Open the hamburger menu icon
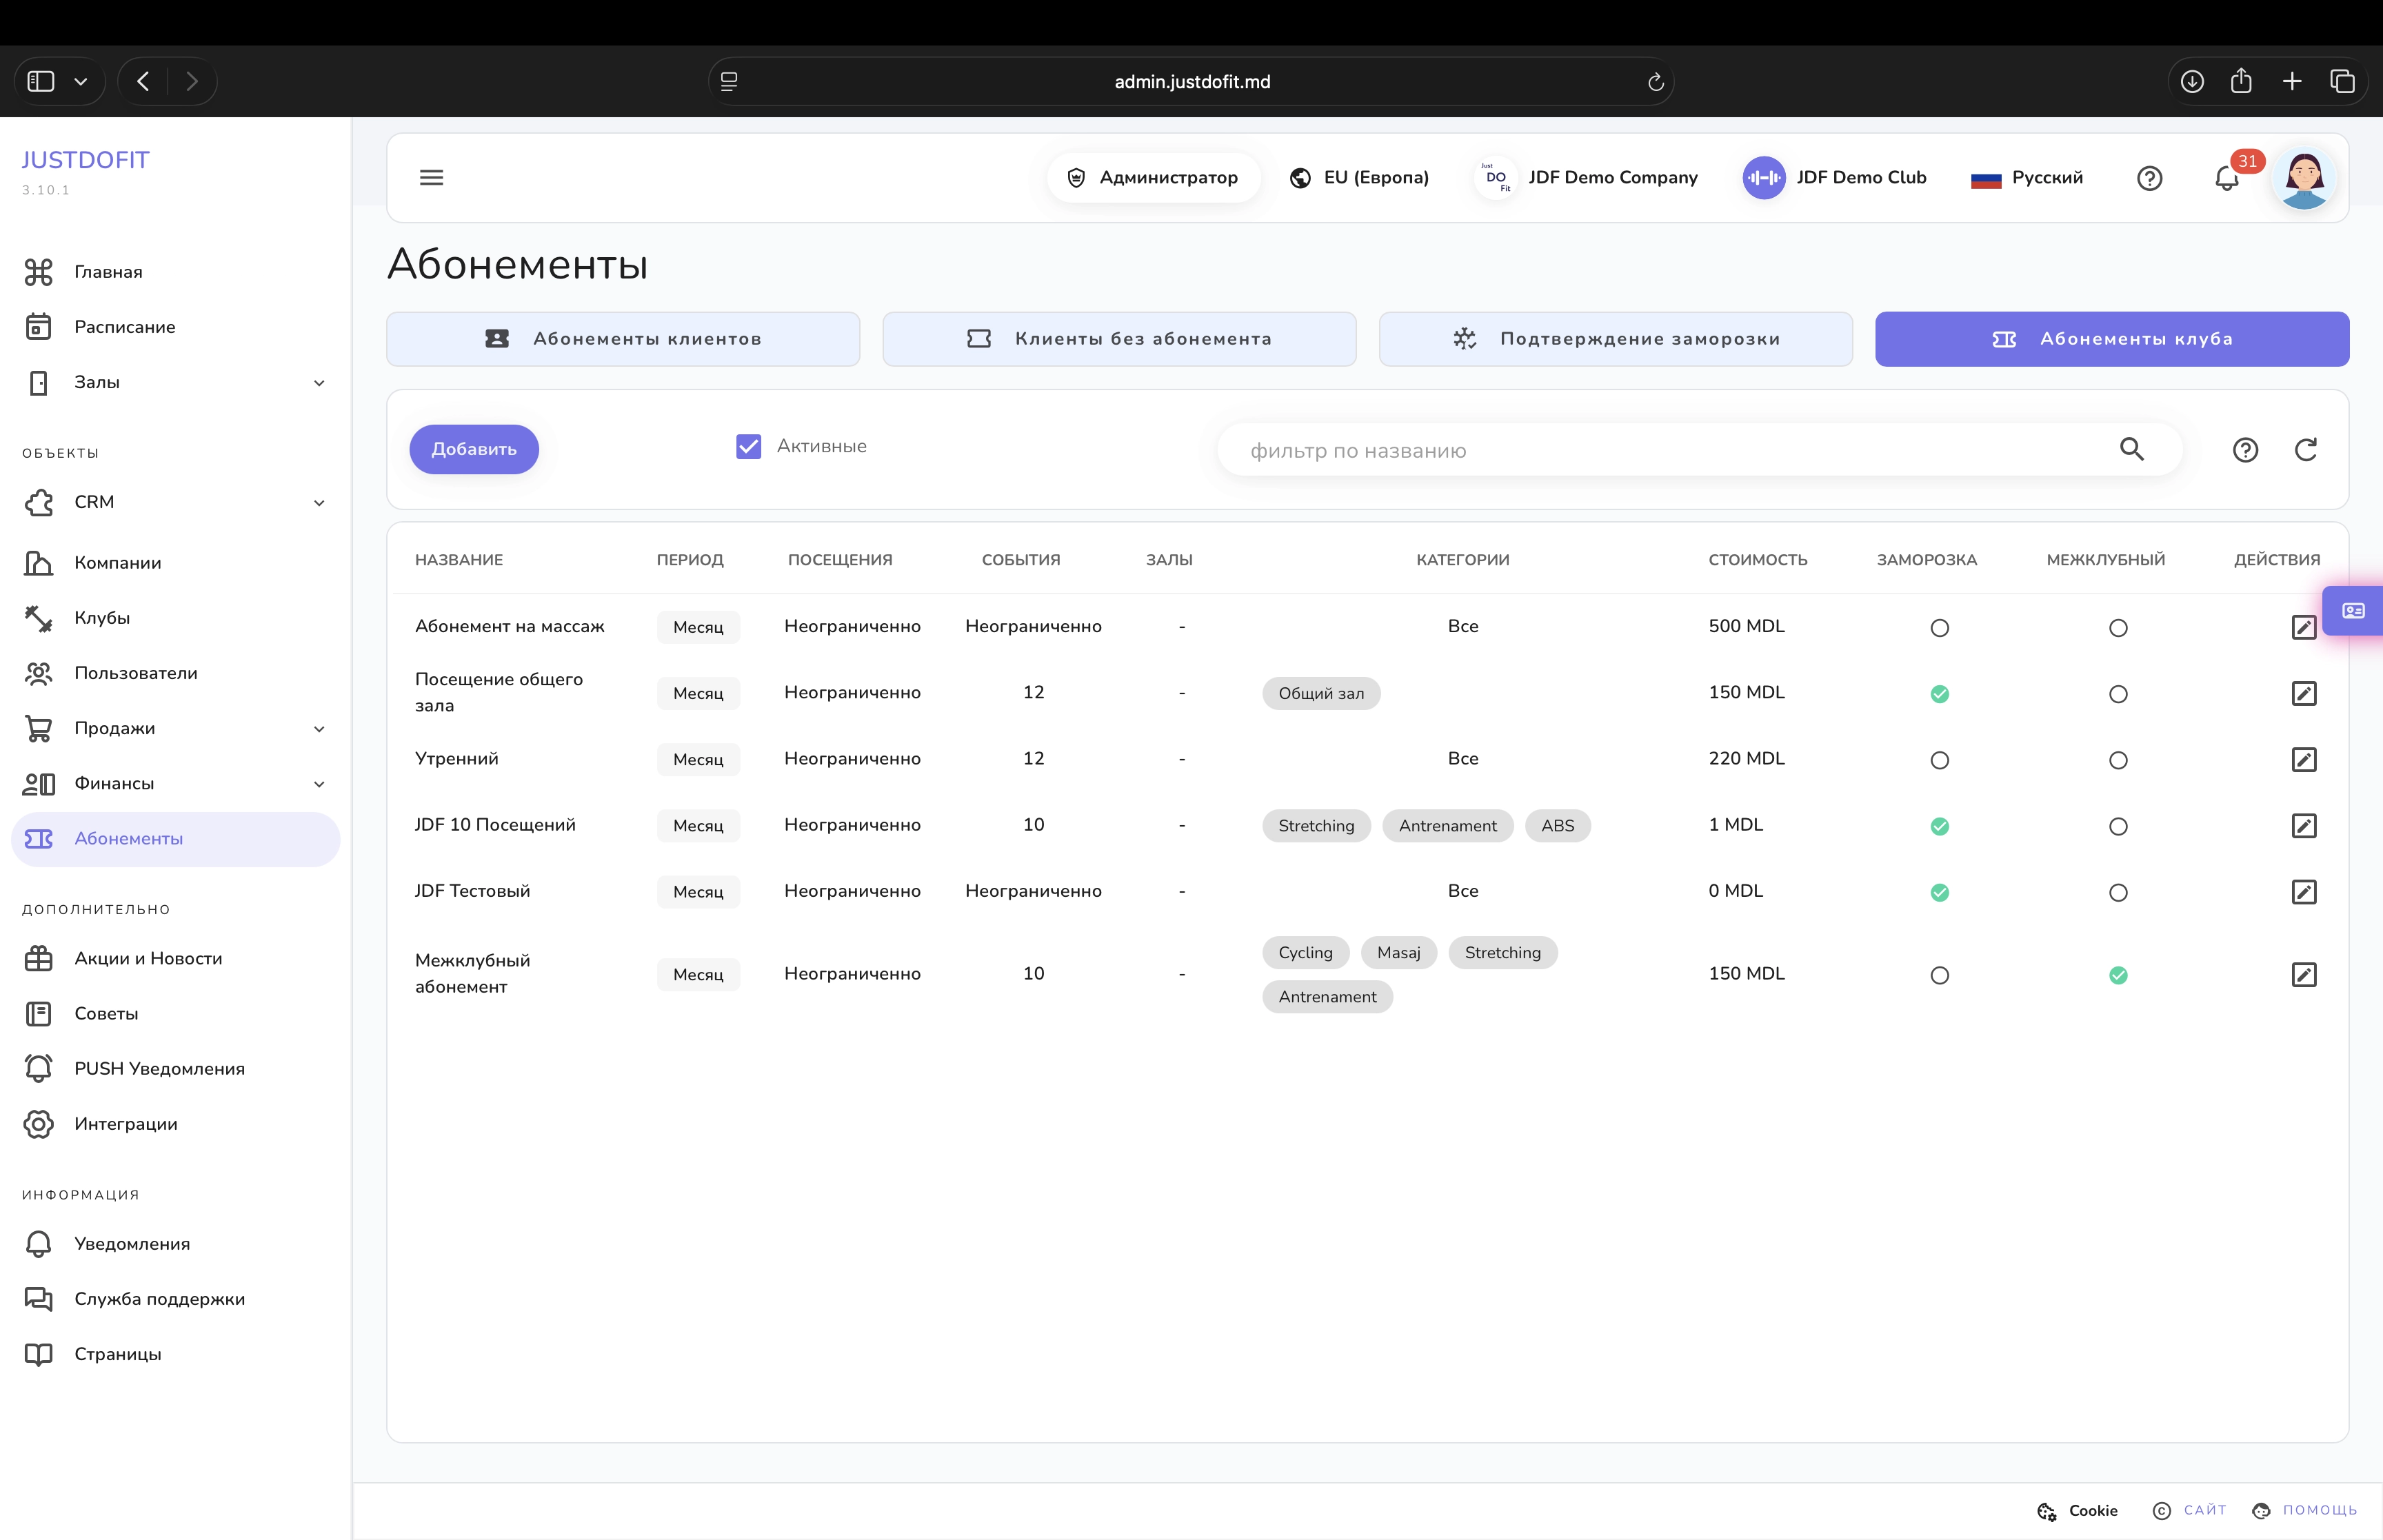Image resolution: width=2383 pixels, height=1540 pixels. [431, 178]
